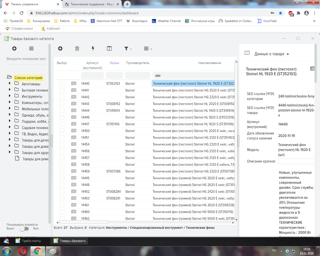Reload the page
Image resolution: width=320 pixels, height=256 pixels.
pos(21,13)
